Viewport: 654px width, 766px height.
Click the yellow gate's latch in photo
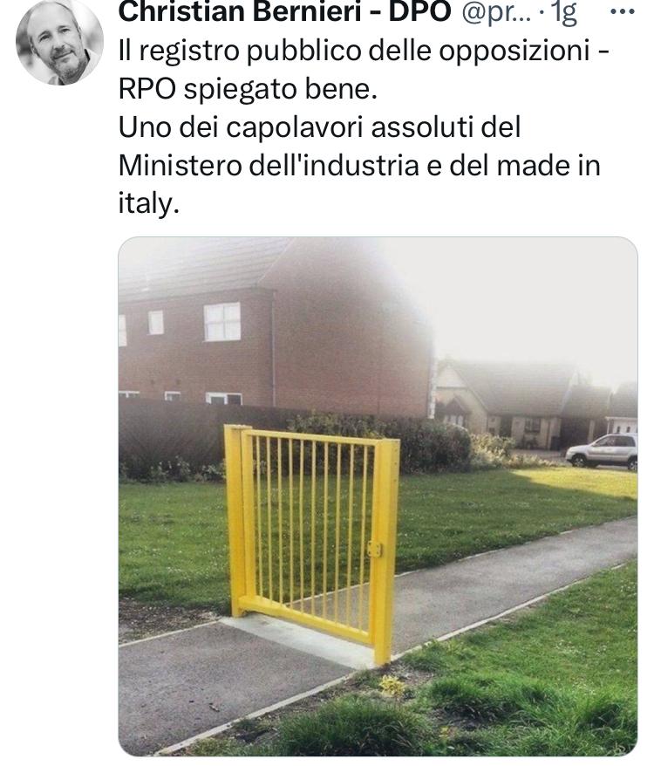(x=374, y=549)
